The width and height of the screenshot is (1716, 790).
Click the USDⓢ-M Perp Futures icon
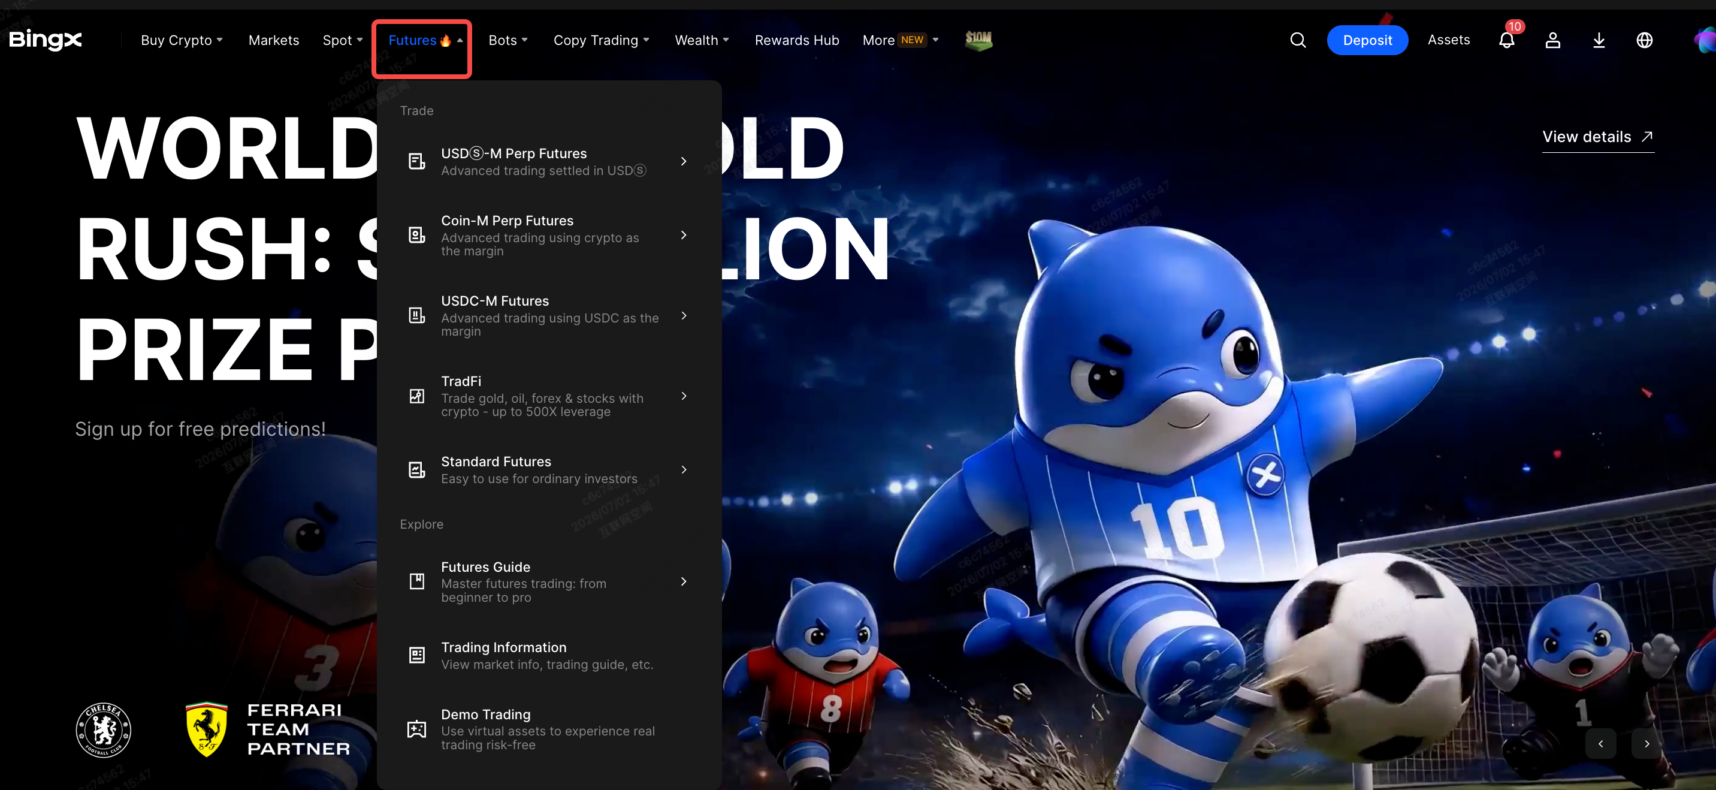coord(416,161)
